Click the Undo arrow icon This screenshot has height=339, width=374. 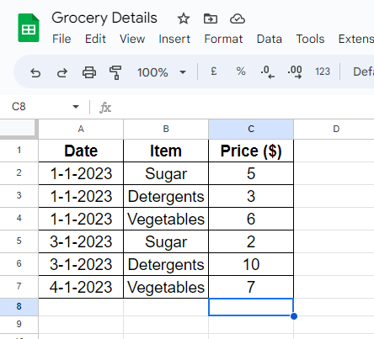[x=35, y=72]
